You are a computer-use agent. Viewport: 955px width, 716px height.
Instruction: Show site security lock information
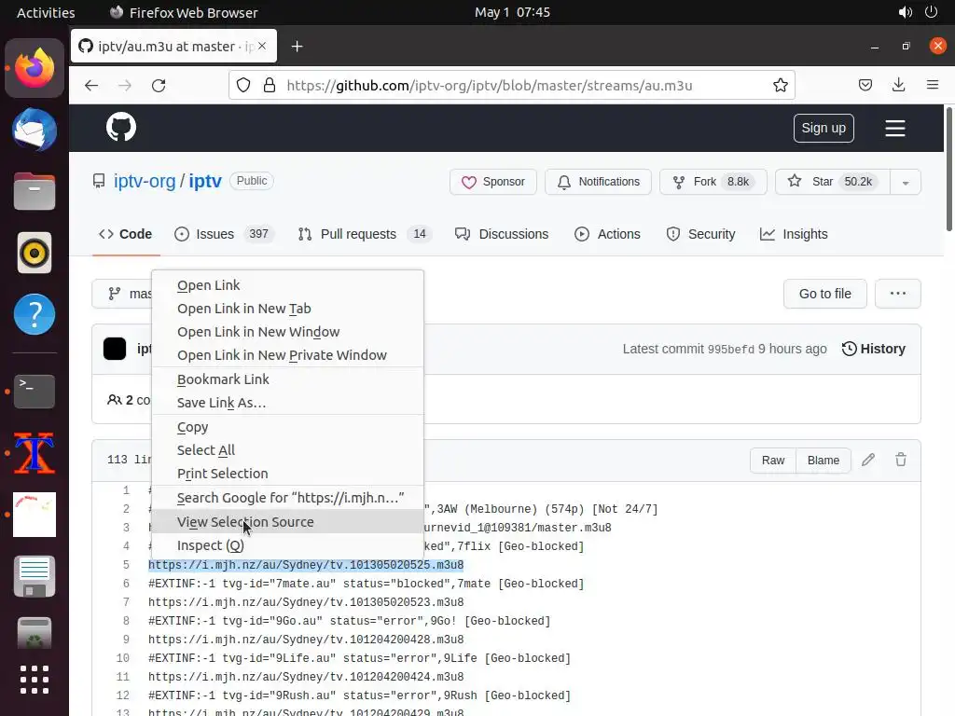(270, 85)
